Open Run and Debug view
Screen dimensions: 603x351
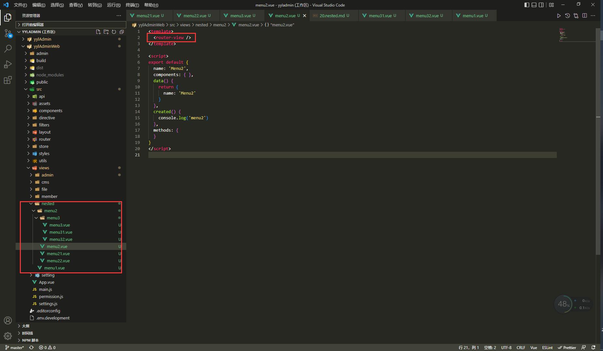pos(7,64)
